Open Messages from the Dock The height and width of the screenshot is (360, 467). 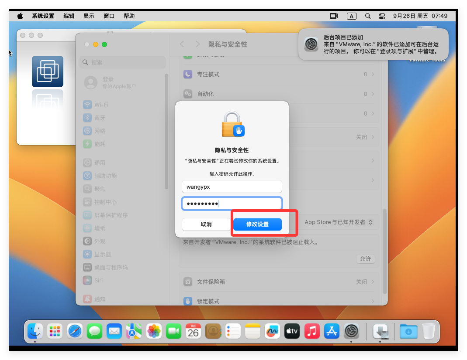[94, 331]
